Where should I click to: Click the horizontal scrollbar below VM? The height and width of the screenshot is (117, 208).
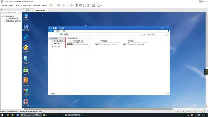coord(98,109)
